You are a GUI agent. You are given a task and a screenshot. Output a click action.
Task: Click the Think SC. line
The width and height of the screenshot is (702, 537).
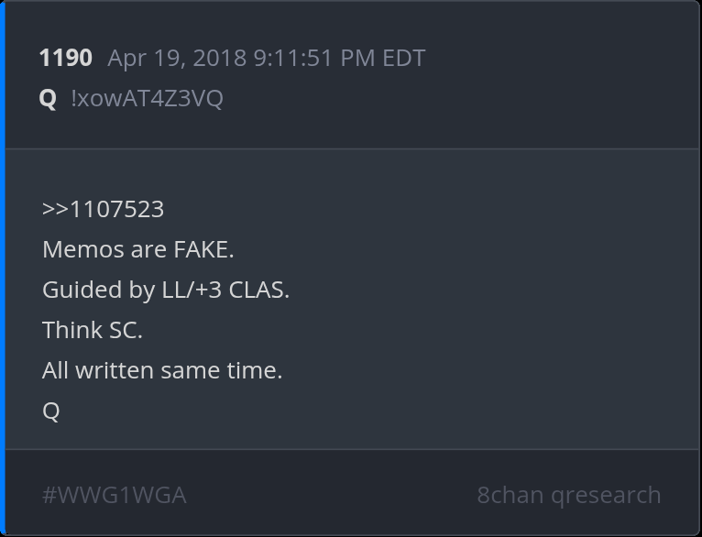(92, 330)
